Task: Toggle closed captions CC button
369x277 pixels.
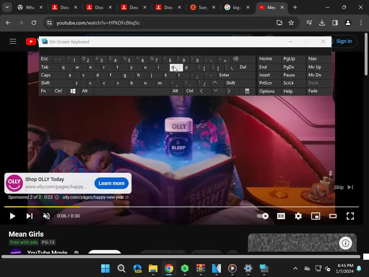Action: 281,216
